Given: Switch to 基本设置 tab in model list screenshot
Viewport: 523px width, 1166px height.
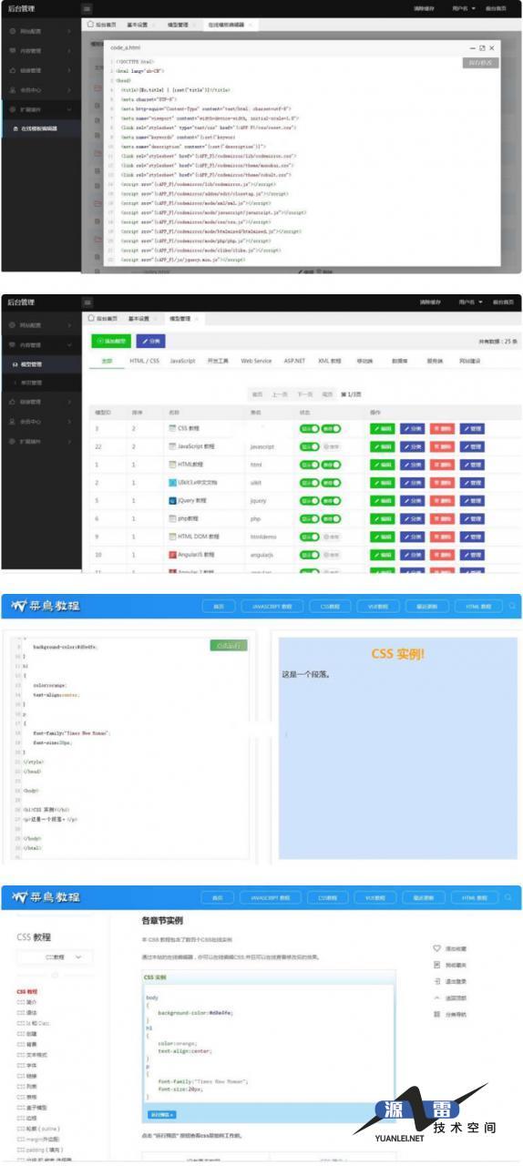Looking at the screenshot, I should (138, 319).
